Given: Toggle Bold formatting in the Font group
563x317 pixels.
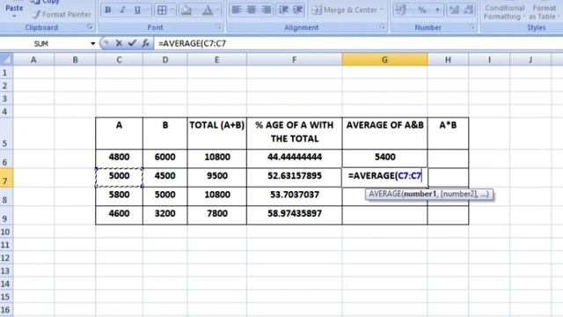Looking at the screenshot, I should pyautogui.click(x=107, y=10).
